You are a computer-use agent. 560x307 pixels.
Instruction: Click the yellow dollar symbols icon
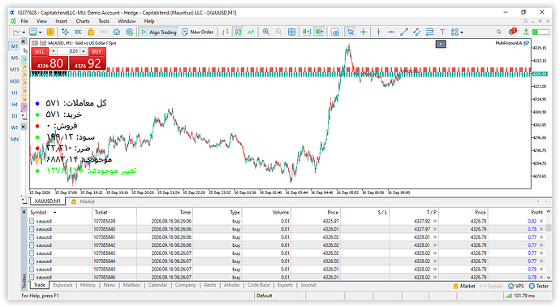click(x=50, y=32)
